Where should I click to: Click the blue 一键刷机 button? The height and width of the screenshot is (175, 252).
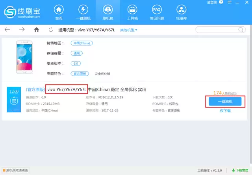[225, 102]
